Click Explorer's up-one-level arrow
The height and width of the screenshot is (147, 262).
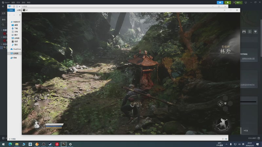point(20,15)
